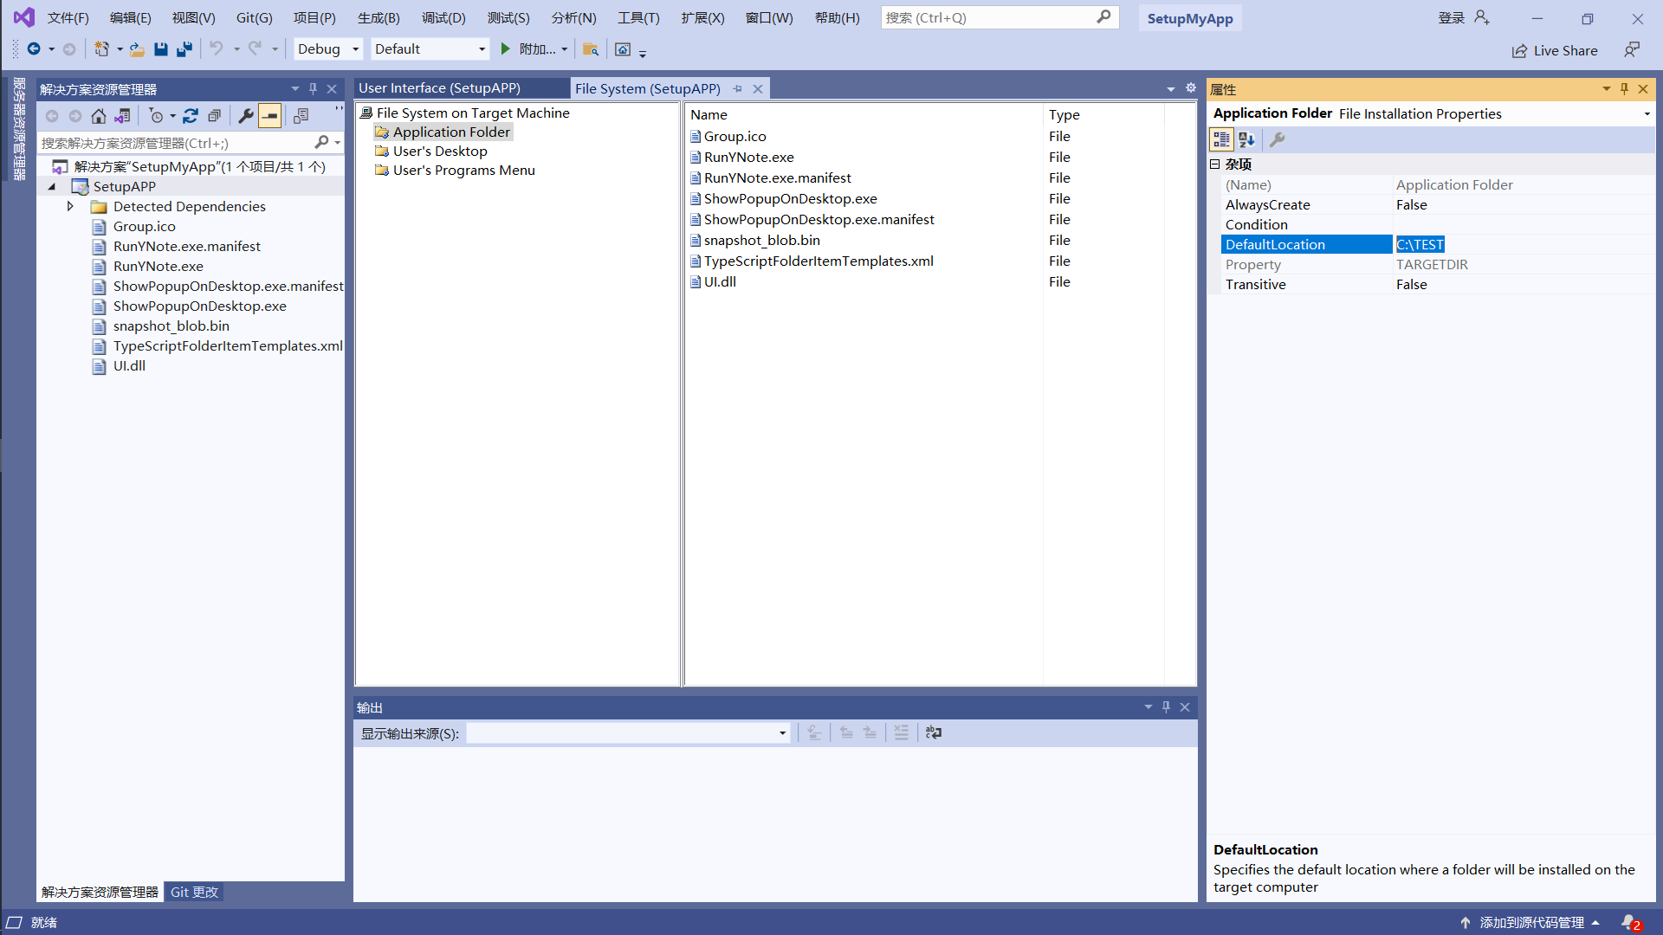The image size is (1663, 935).
Task: Pin the Solution Explorer panel
Action: pyautogui.click(x=313, y=89)
